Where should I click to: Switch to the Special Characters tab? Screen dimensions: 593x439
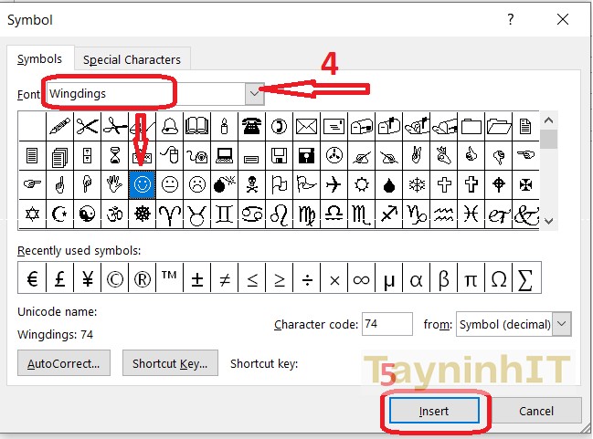132,59
